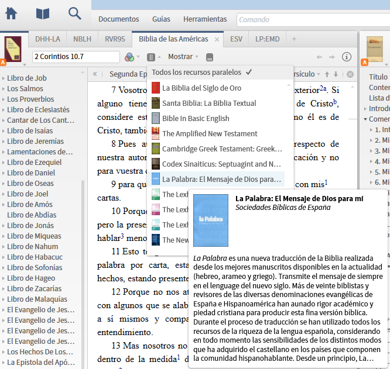The height and width of the screenshot is (369, 390).
Task: Select La Biblia del Siglo de Oro cover icon
Action: coord(156,88)
